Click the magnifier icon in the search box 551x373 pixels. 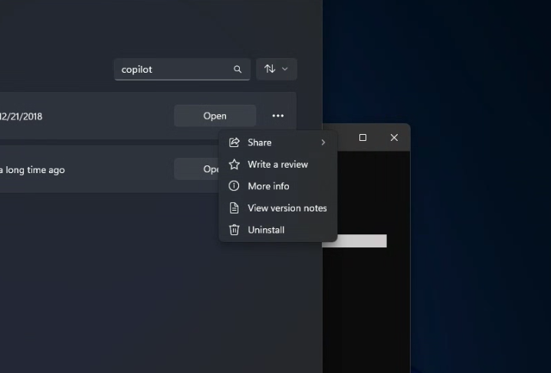(238, 70)
